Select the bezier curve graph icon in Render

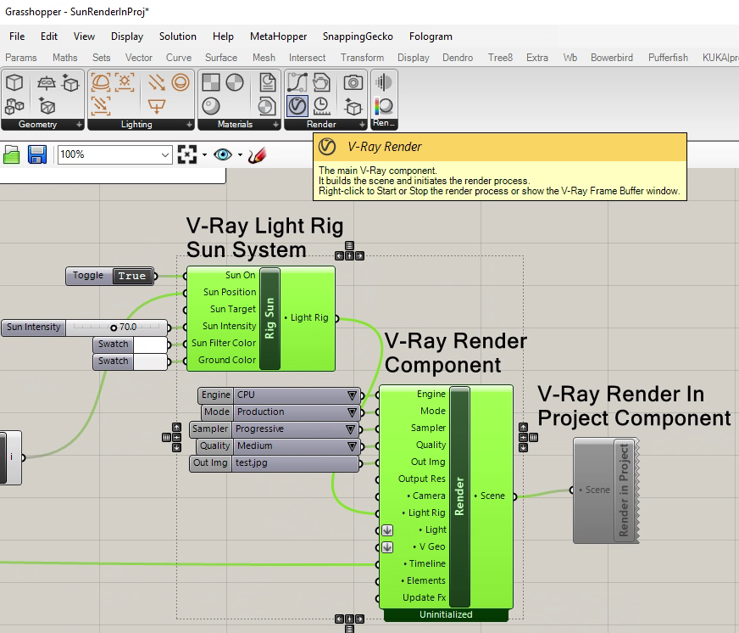tap(297, 82)
